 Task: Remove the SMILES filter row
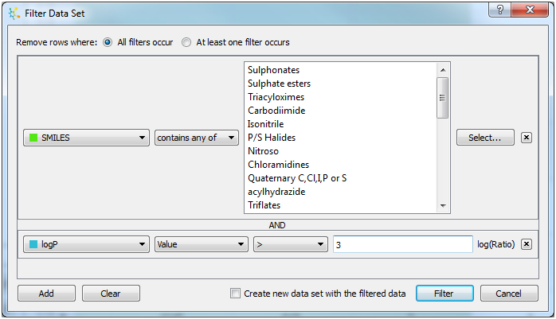click(x=526, y=138)
